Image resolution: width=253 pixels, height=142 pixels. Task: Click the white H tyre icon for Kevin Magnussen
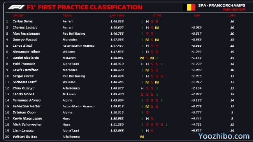coord(147,119)
